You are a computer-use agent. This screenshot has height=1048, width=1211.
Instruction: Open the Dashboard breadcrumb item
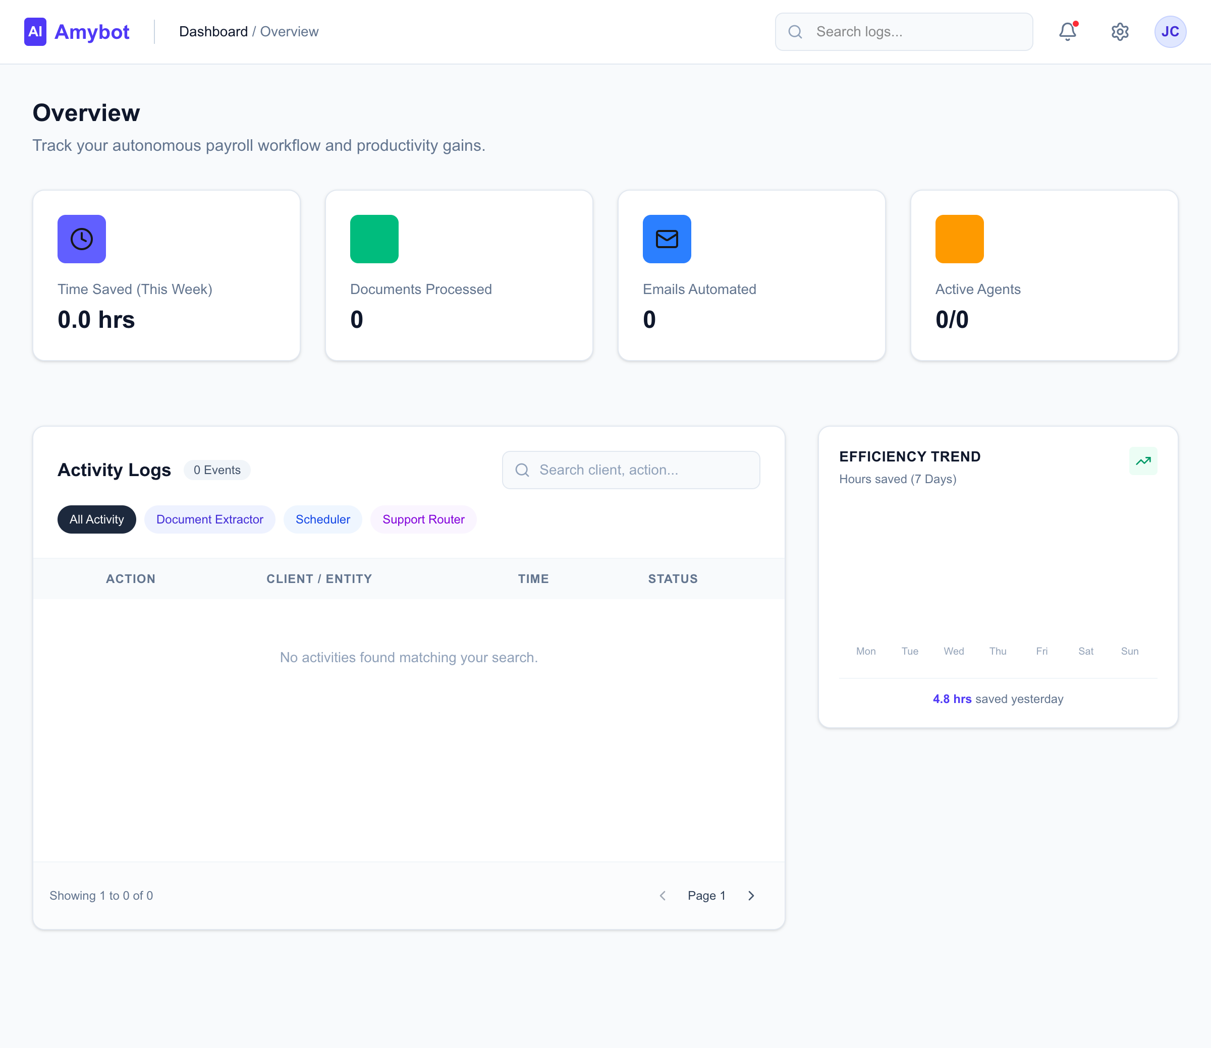point(213,32)
